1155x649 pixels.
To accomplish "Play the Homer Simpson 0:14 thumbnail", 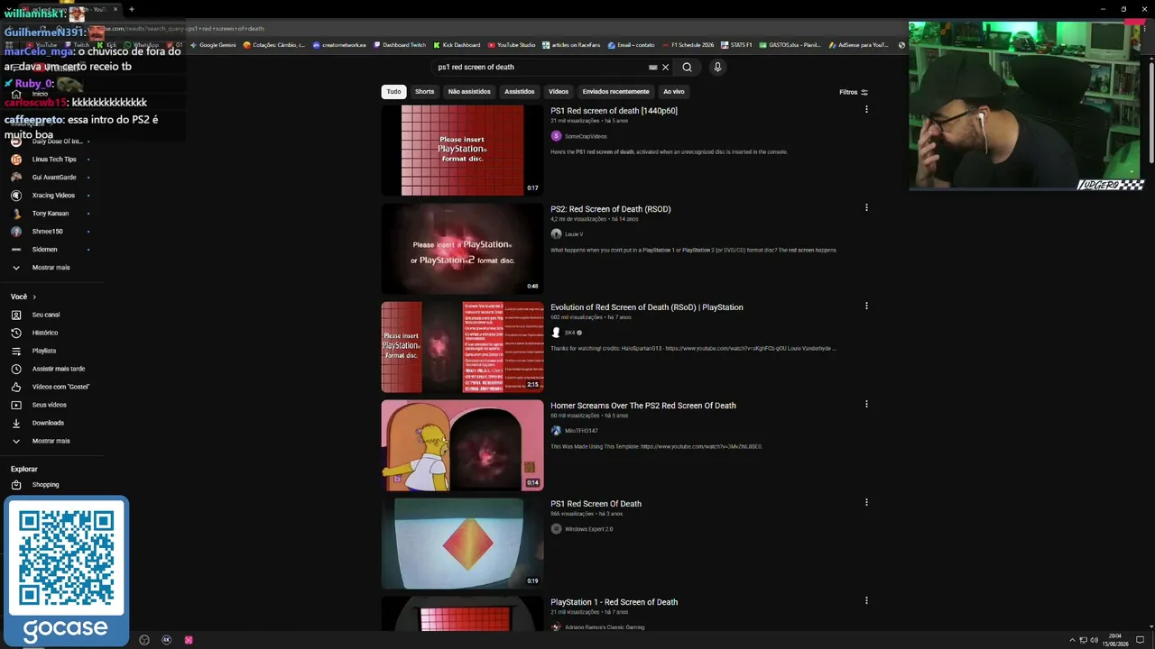I will 462,445.
